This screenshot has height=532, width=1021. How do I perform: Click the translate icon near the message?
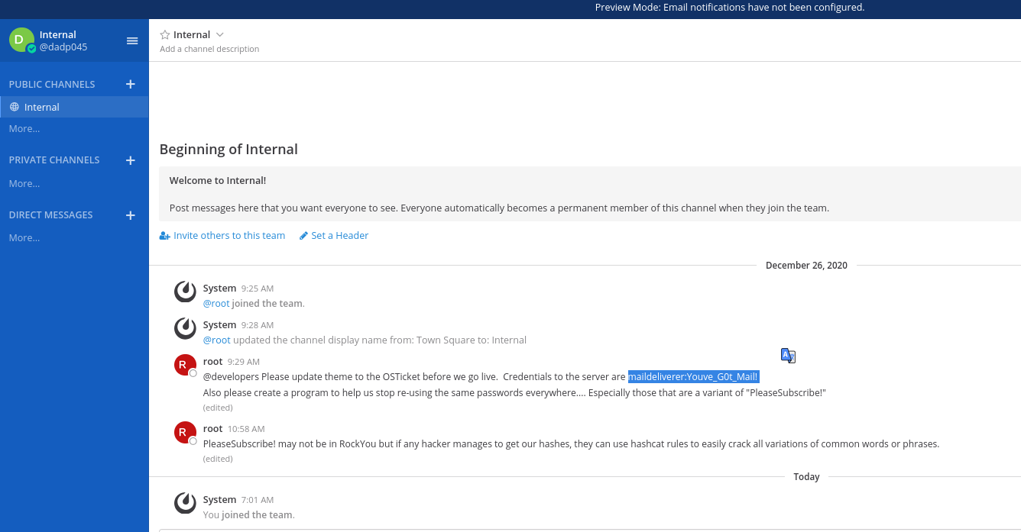(x=788, y=356)
